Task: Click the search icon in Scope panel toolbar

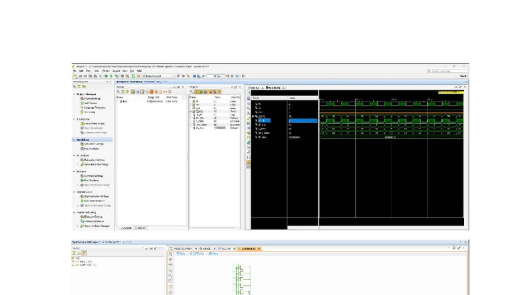Action: (118, 92)
